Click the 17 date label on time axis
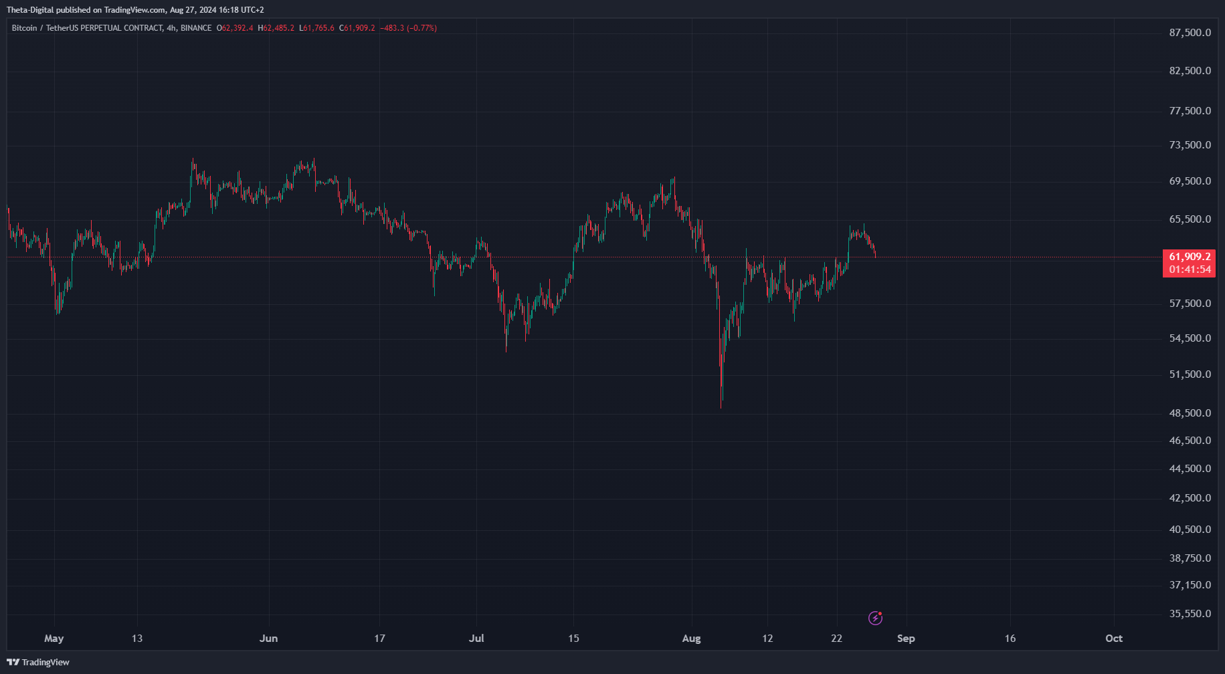The width and height of the screenshot is (1225, 674). pyautogui.click(x=379, y=639)
